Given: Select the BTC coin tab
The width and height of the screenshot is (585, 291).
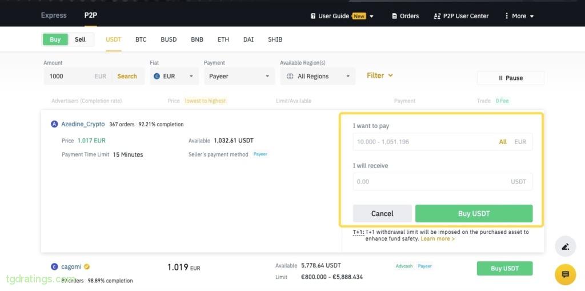Looking at the screenshot, I should (x=141, y=39).
